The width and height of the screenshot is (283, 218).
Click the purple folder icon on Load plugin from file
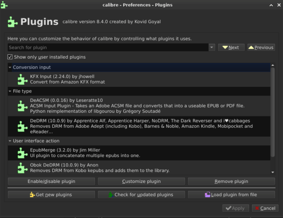(x=208, y=195)
